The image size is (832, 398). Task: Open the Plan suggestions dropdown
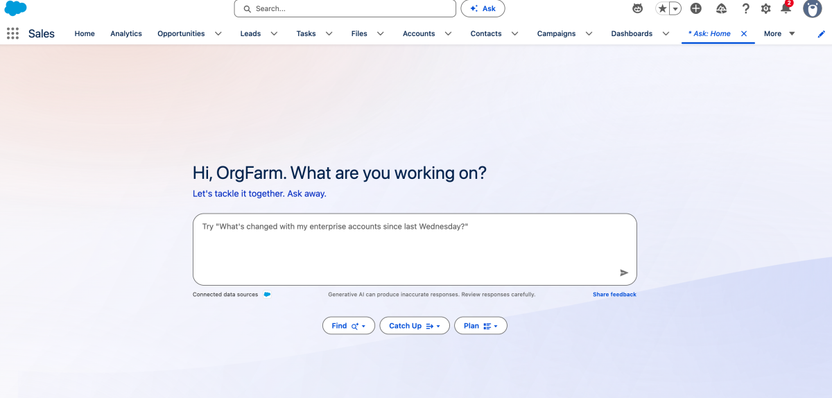coord(480,326)
